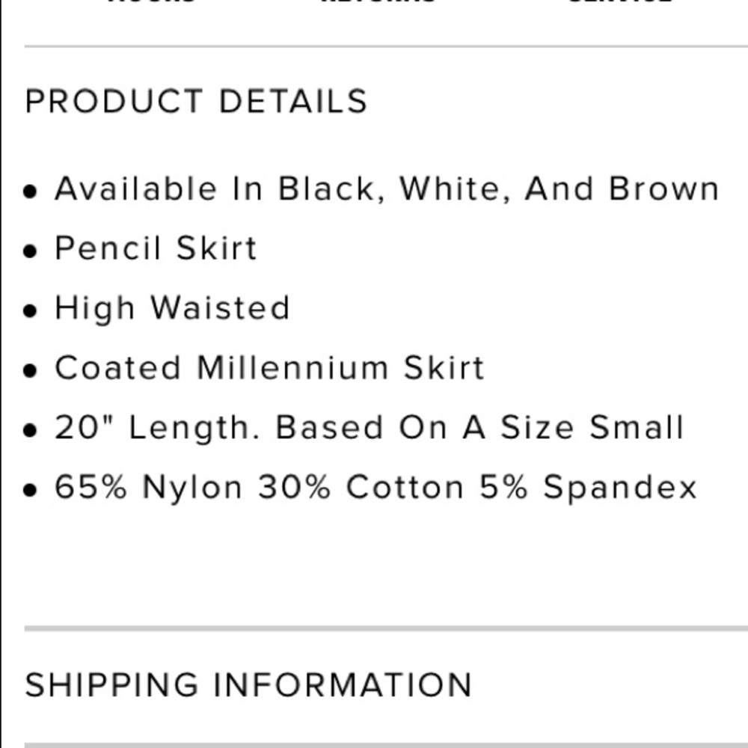Click the "65% Nylon" fabric text
This screenshot has height=748, width=748.
[148, 487]
